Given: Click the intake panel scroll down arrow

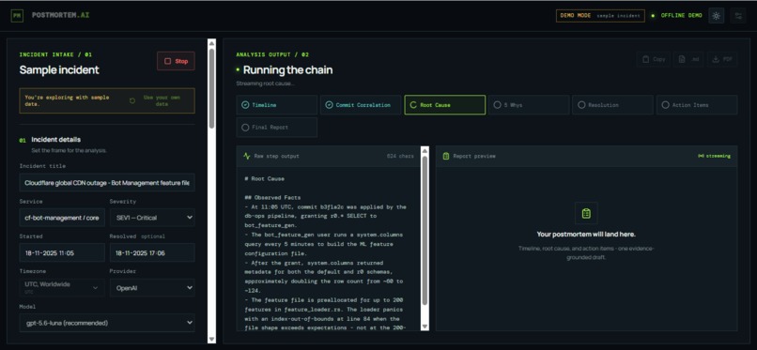Looking at the screenshot, I should click(x=211, y=339).
